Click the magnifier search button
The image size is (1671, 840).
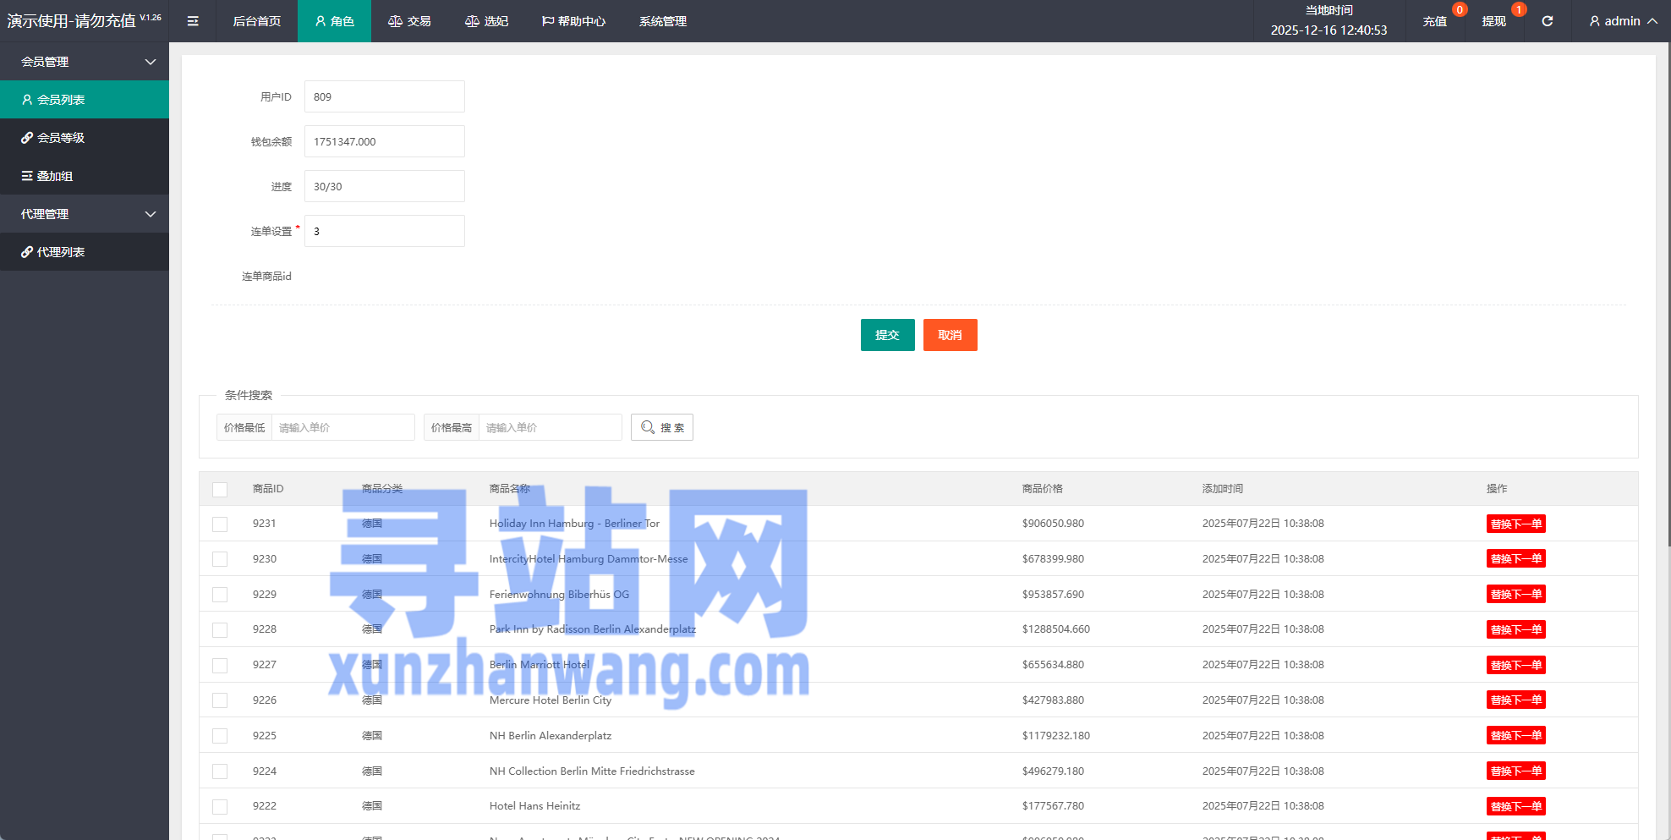click(x=661, y=427)
